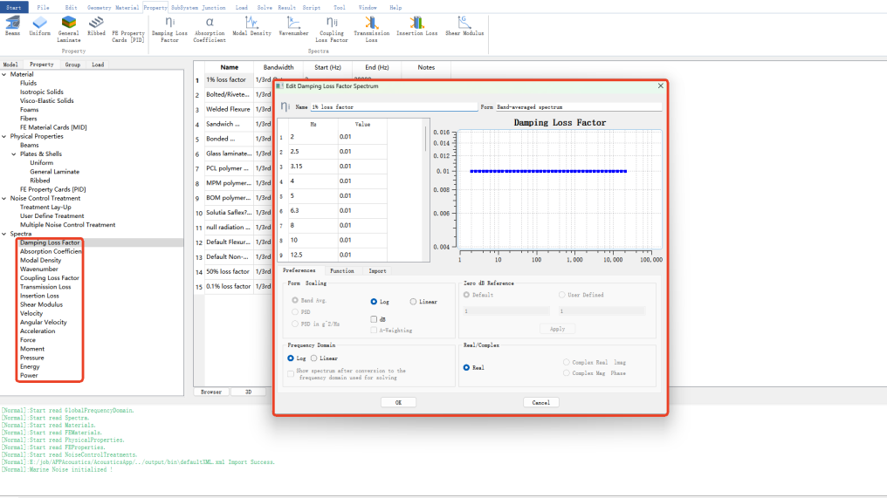Screen dimensions: 887x498
Task: Open the Wavenumber spectrum tool
Action: coord(293,26)
